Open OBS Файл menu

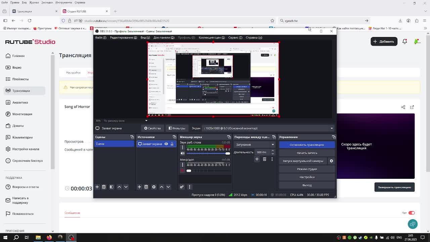point(100,38)
